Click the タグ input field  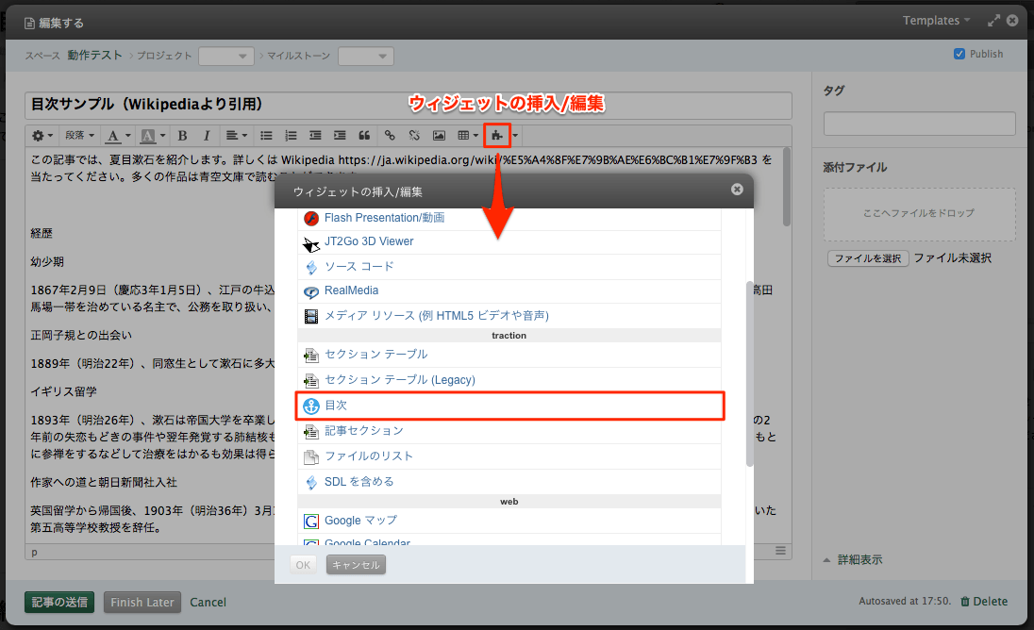pos(919,124)
